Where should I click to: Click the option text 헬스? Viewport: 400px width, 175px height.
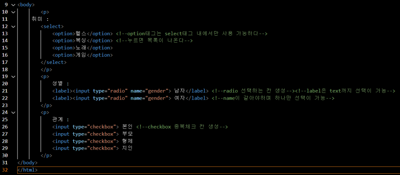(81, 34)
